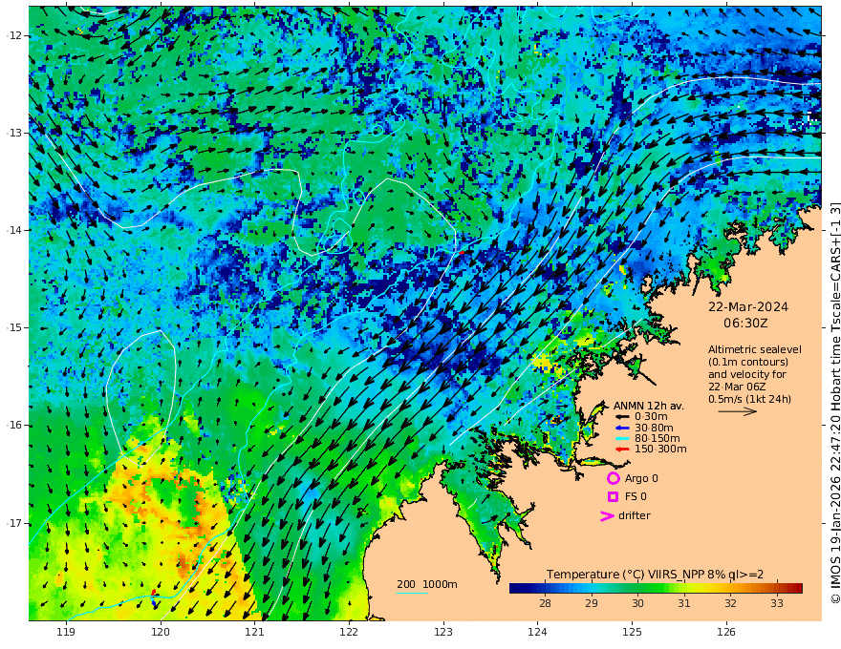Click the '0-30m' depth label

[651, 416]
